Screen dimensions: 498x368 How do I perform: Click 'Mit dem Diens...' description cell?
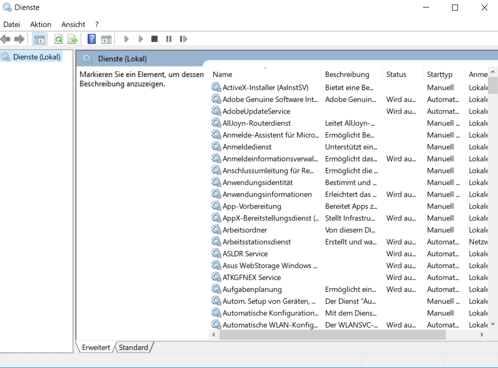click(350, 313)
